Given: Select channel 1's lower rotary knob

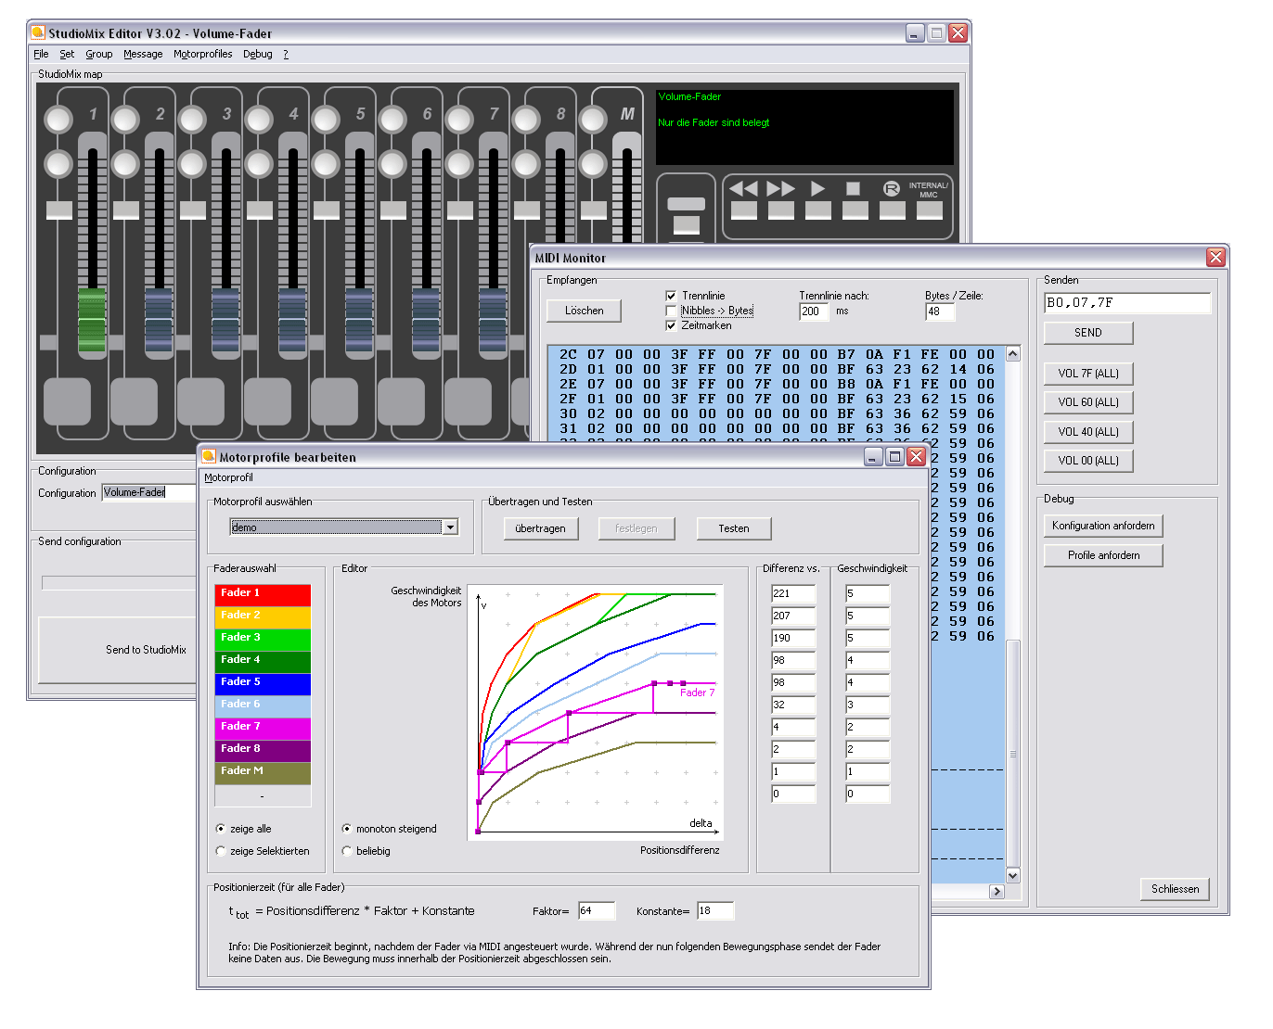Looking at the screenshot, I should point(58,164).
